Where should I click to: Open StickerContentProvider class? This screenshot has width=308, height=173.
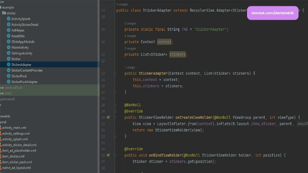click(27, 70)
